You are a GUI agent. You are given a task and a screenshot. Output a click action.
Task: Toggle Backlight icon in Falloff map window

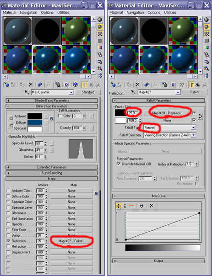(x=207, y=27)
